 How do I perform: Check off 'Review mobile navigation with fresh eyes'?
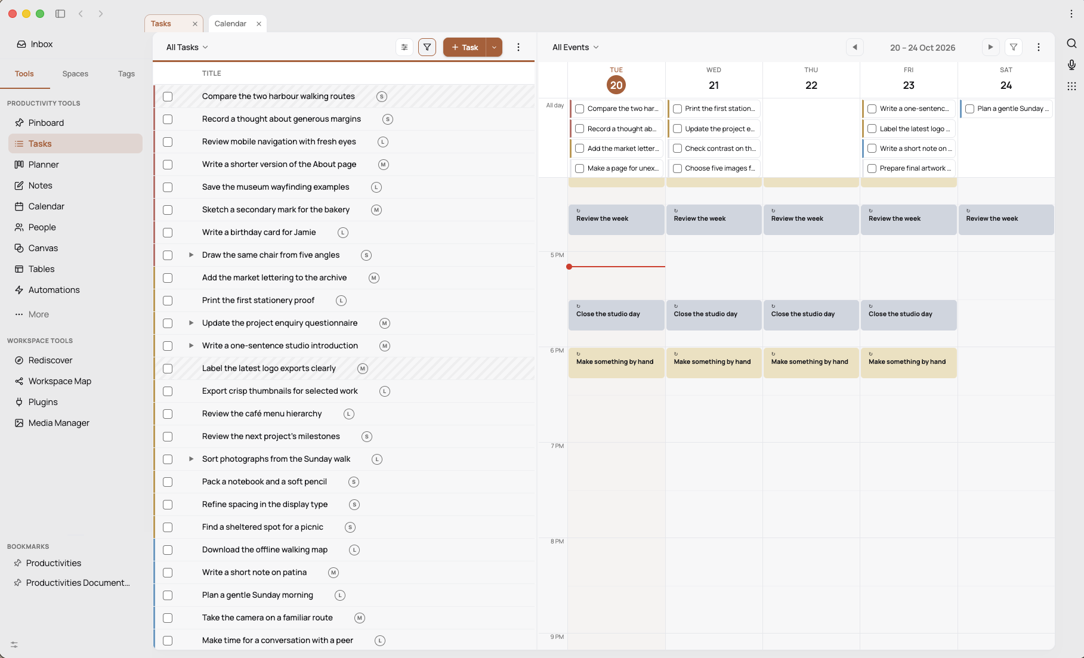168,142
